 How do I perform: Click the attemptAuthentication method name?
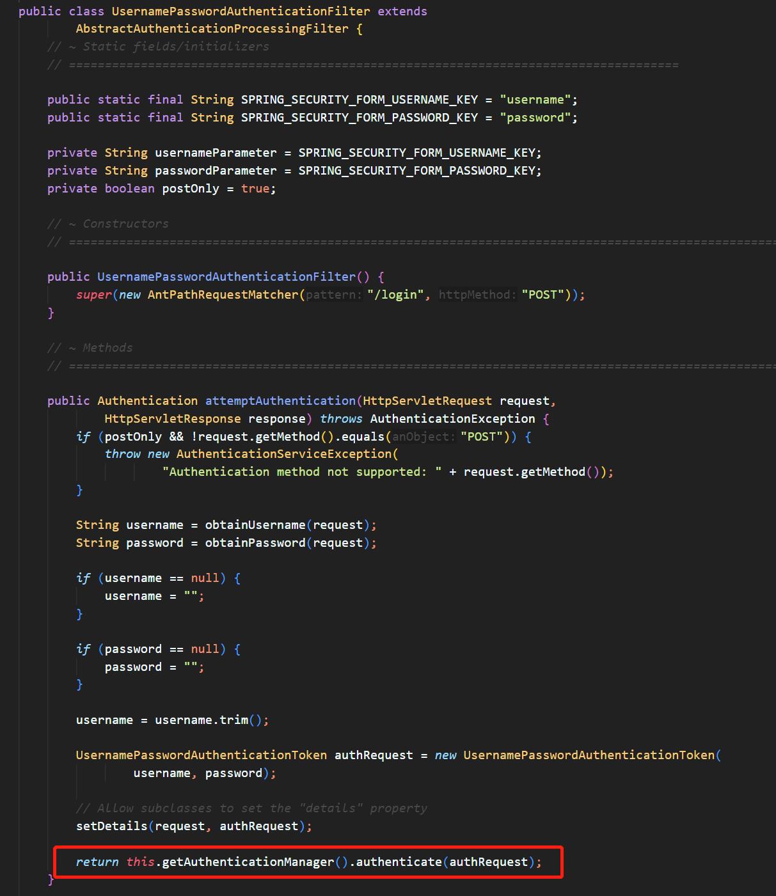pyautogui.click(x=280, y=401)
